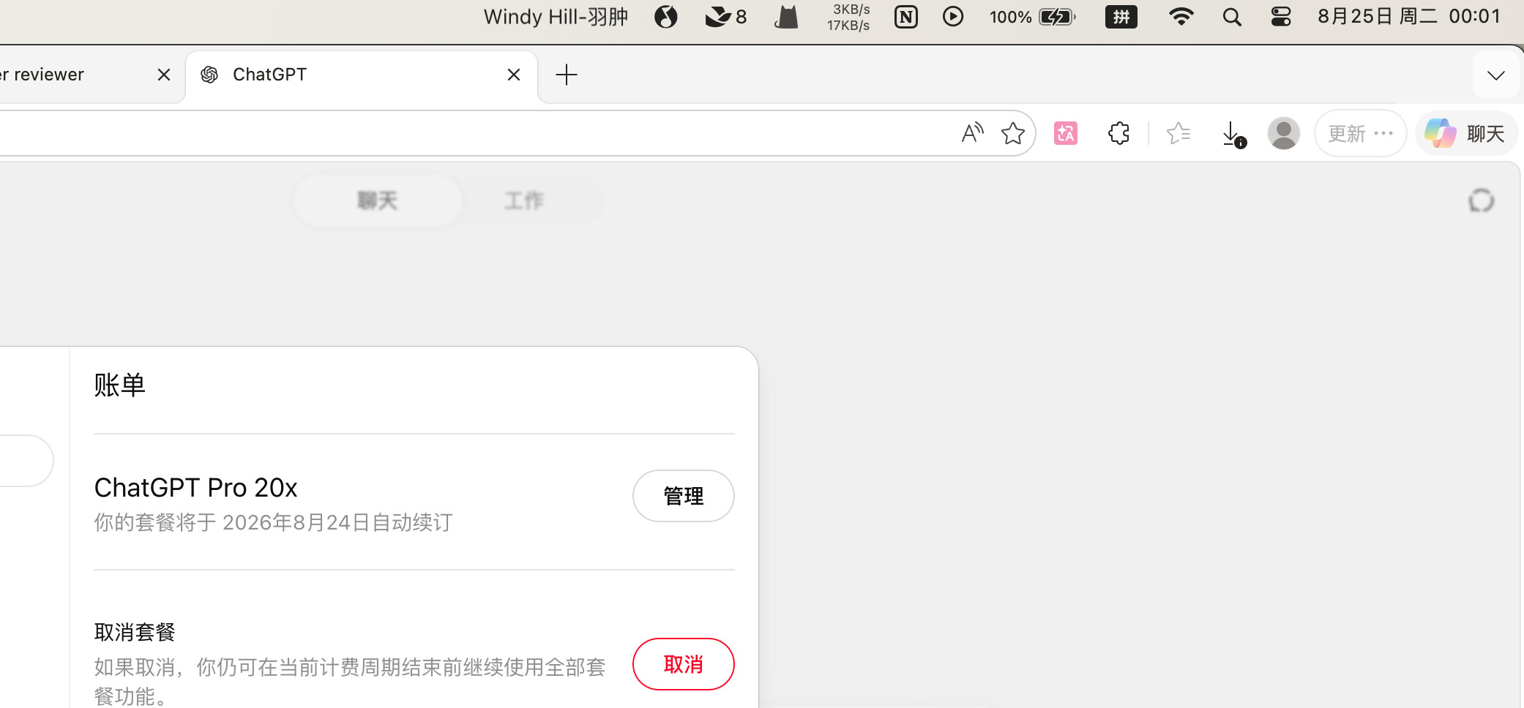Click the ChatGPT Pro 20x plan title
Image resolution: width=1524 pixels, height=708 pixels.
tap(196, 488)
